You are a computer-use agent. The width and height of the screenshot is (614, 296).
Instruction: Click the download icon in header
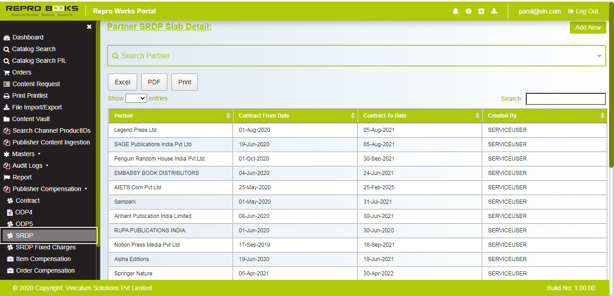pos(494,11)
